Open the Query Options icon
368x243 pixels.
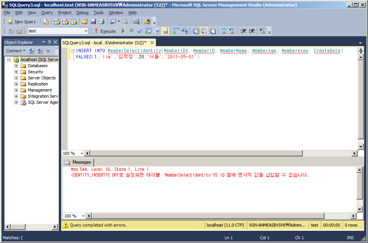point(157,31)
